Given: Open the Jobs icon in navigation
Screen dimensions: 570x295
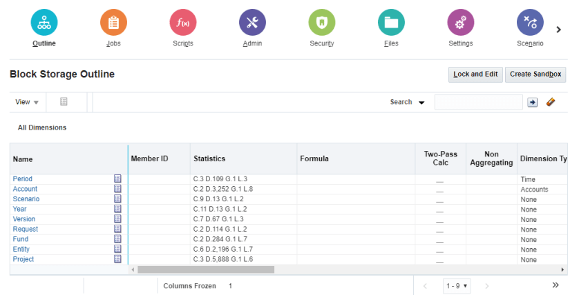Looking at the screenshot, I should pos(113,23).
